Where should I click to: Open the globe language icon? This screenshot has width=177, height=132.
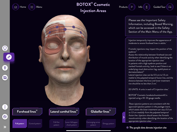tap(5, 117)
